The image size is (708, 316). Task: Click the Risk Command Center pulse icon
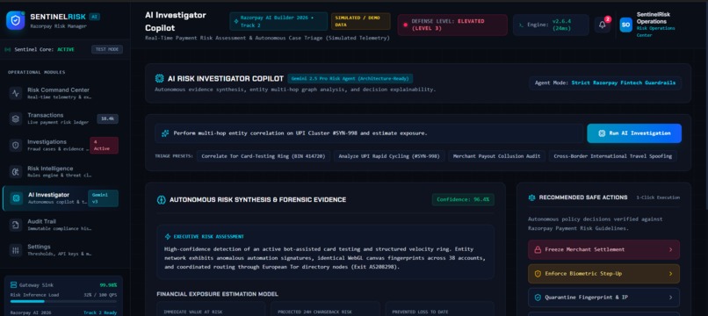click(x=16, y=93)
